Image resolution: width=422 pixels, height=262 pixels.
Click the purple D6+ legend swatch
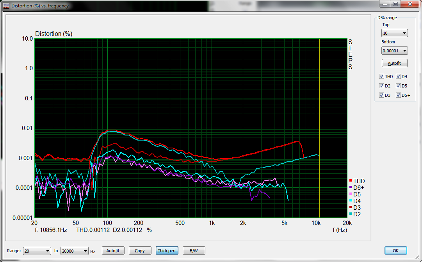(351, 188)
